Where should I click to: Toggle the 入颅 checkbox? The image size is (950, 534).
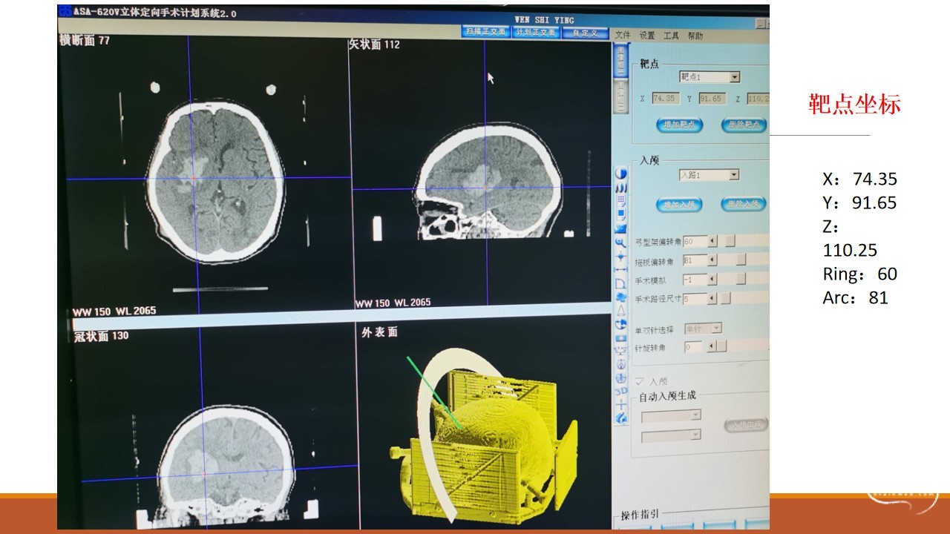(640, 381)
